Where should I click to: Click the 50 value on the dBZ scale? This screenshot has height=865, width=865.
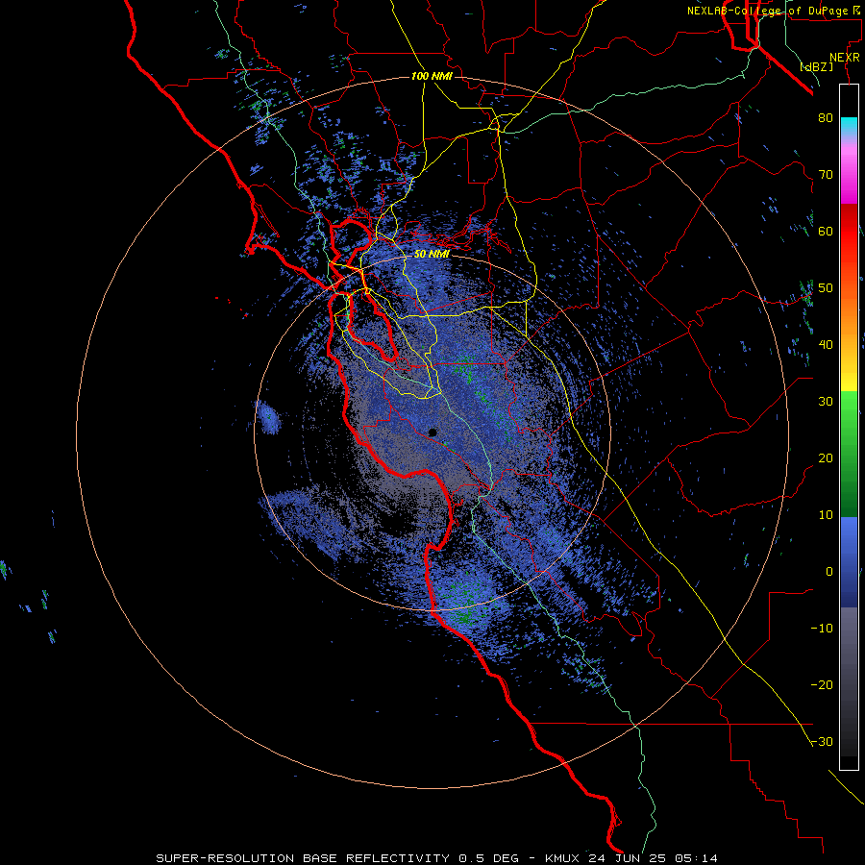[x=826, y=288]
